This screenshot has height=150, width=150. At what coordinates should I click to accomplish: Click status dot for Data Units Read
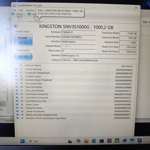pyautogui.click(x=17, y=87)
